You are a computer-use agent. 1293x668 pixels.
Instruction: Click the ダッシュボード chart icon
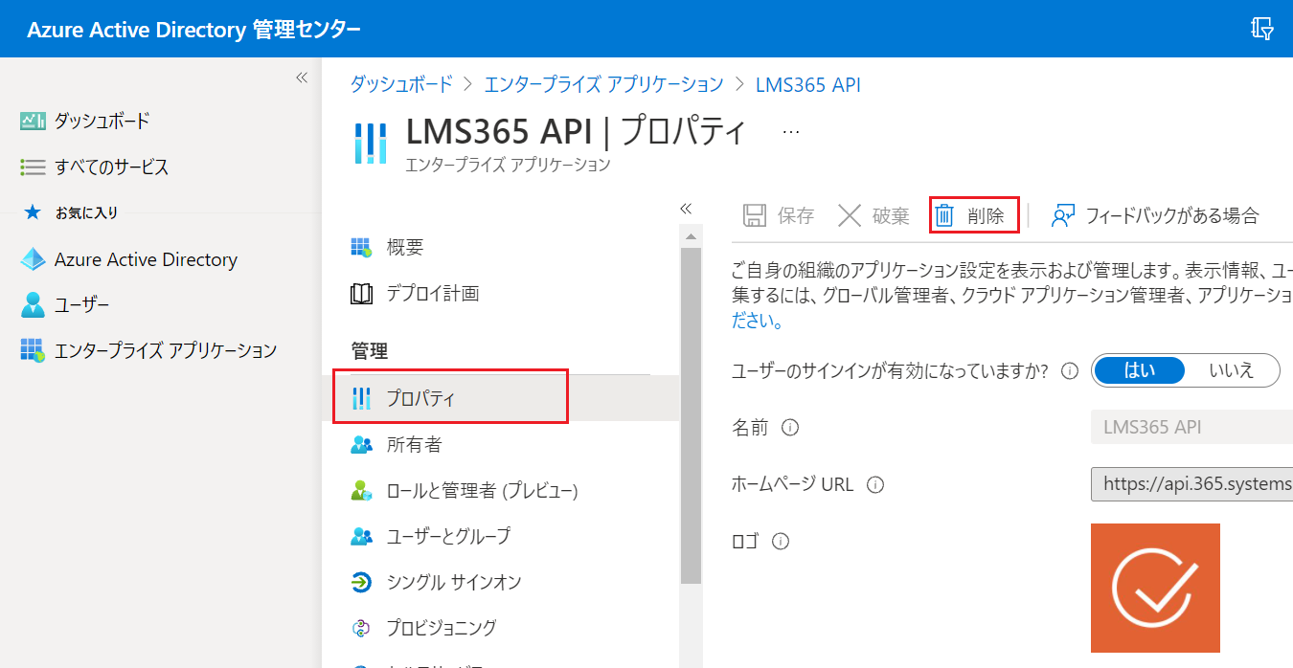click(33, 121)
